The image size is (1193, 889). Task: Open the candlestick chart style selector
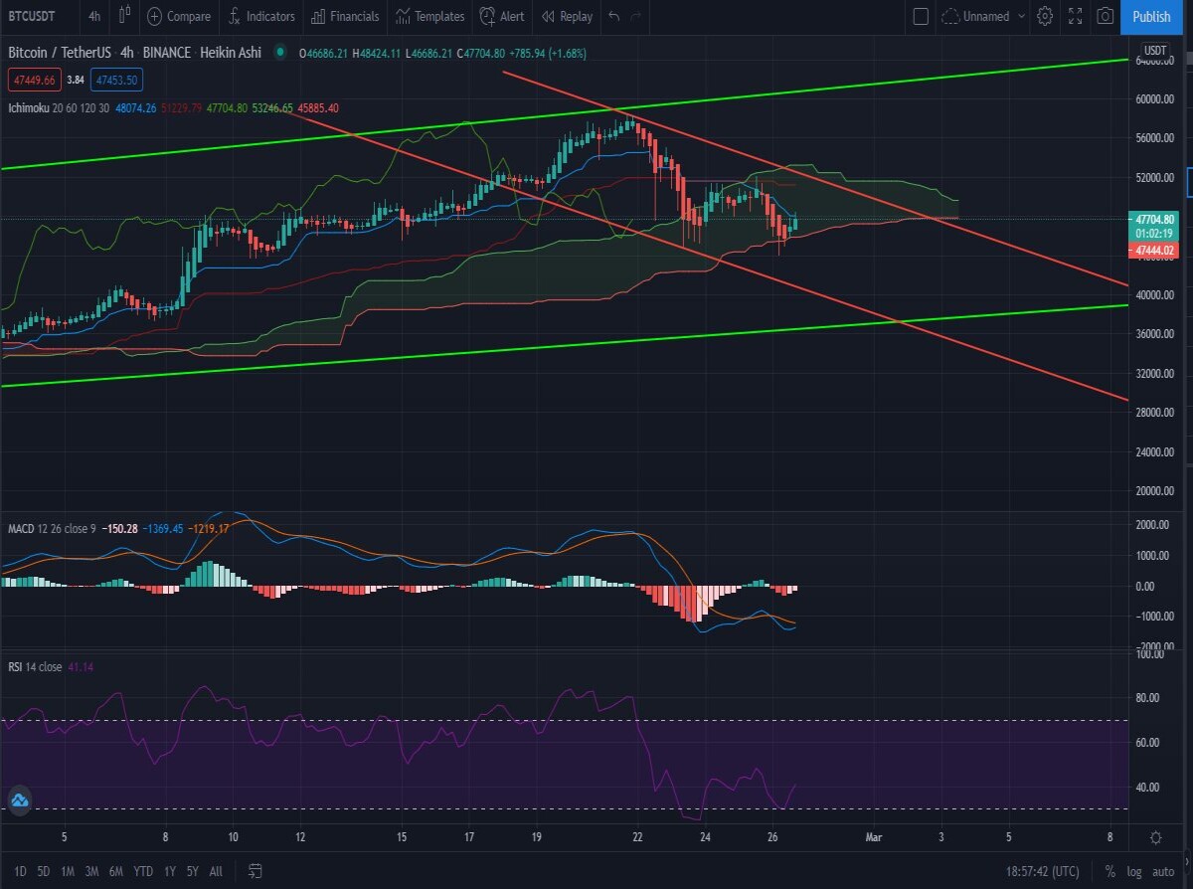(x=123, y=16)
